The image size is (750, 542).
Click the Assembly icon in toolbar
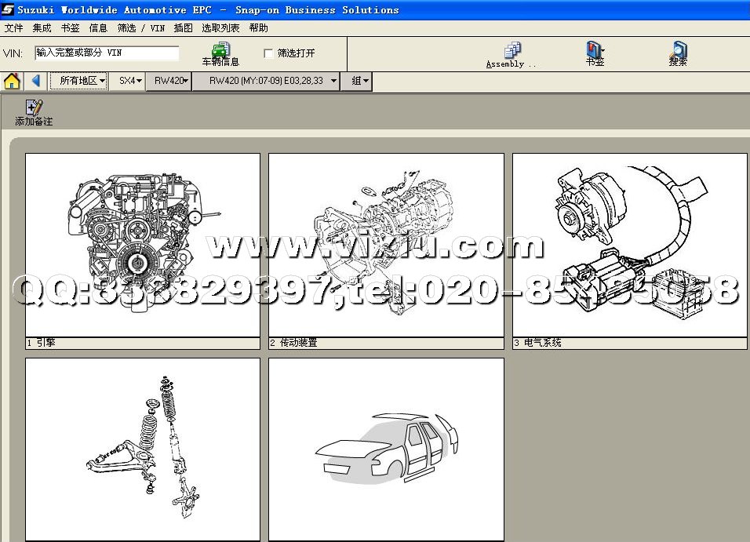click(x=513, y=51)
